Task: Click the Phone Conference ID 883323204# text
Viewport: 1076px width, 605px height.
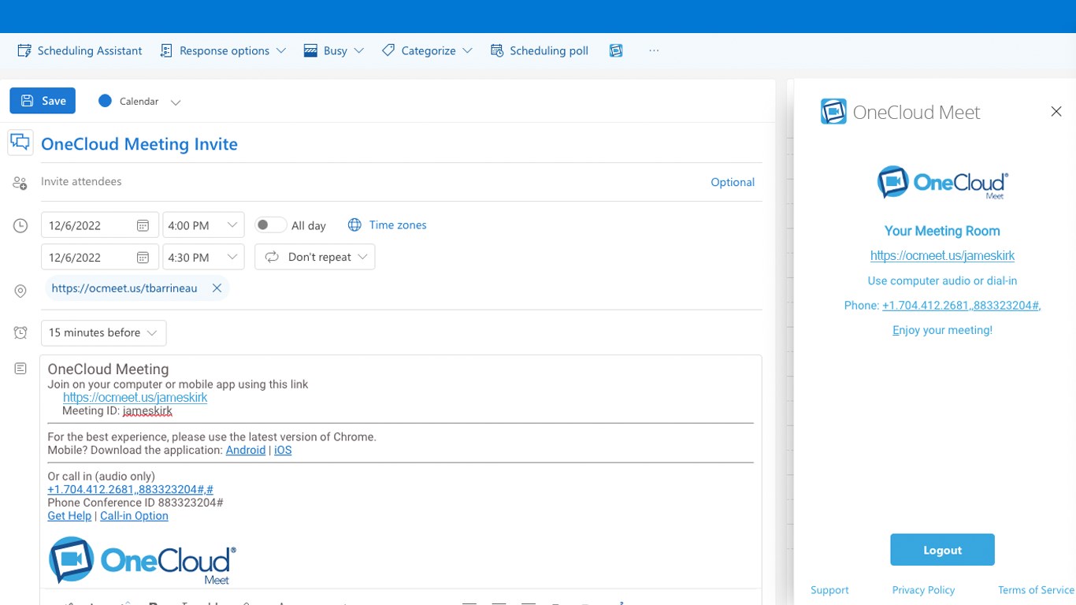Action: pos(135,503)
